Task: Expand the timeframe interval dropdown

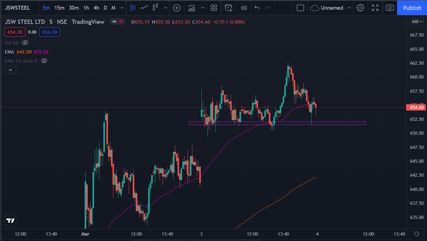Action: tap(122, 8)
